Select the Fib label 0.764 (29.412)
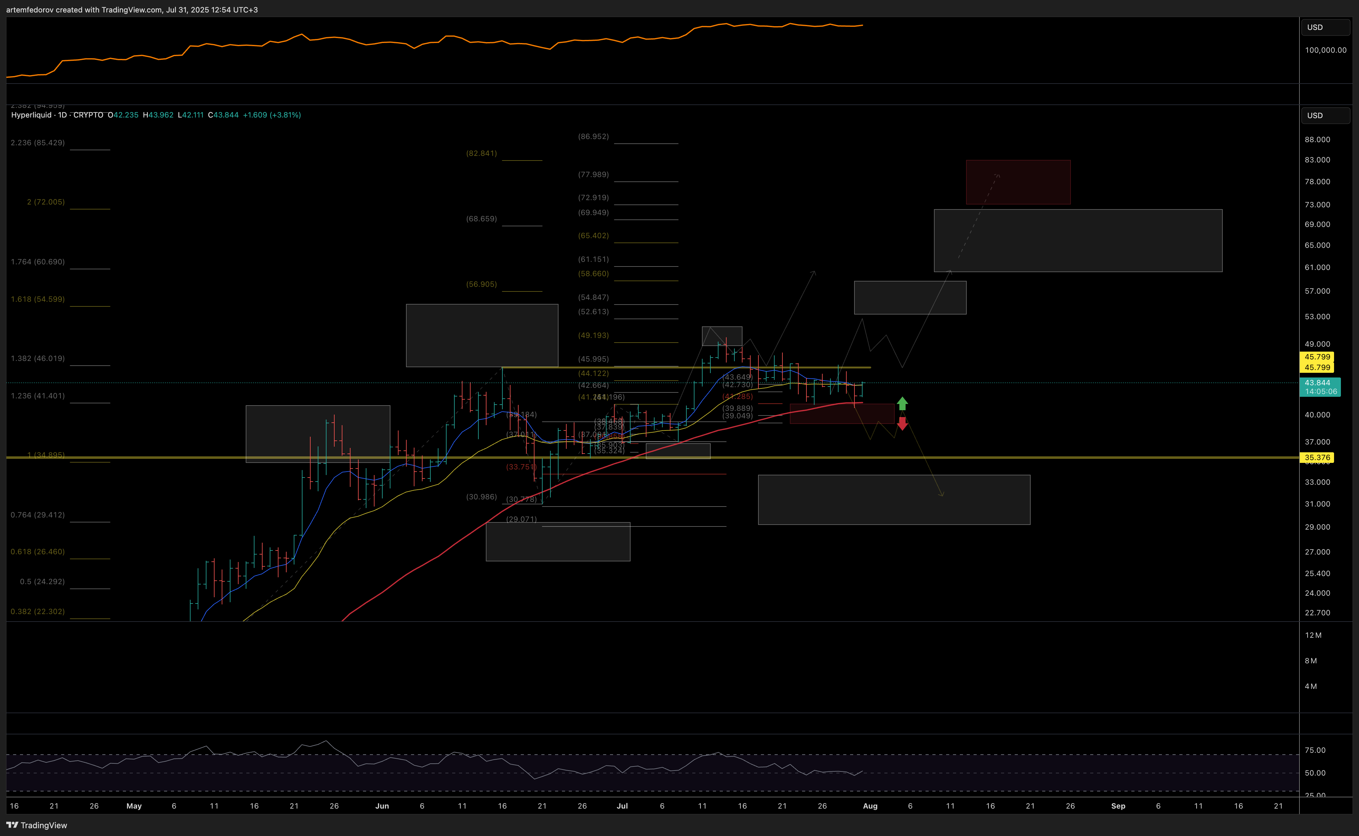Image resolution: width=1359 pixels, height=836 pixels. click(x=38, y=515)
